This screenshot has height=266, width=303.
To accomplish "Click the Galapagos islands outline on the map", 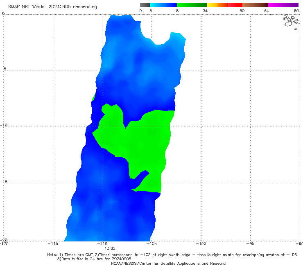I will click(x=292, y=22).
